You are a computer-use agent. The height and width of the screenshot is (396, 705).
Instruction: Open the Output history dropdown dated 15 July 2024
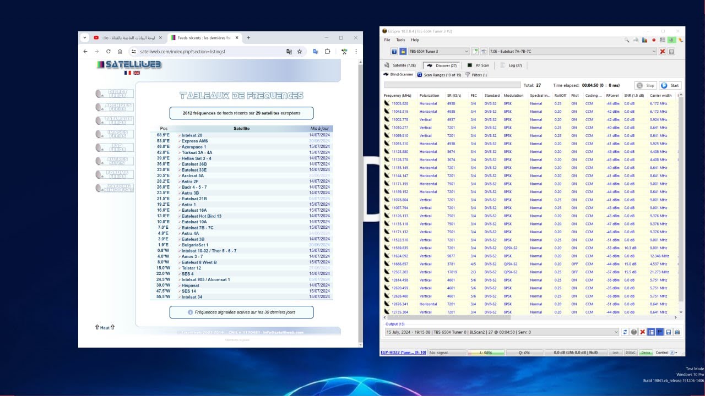[501, 332]
